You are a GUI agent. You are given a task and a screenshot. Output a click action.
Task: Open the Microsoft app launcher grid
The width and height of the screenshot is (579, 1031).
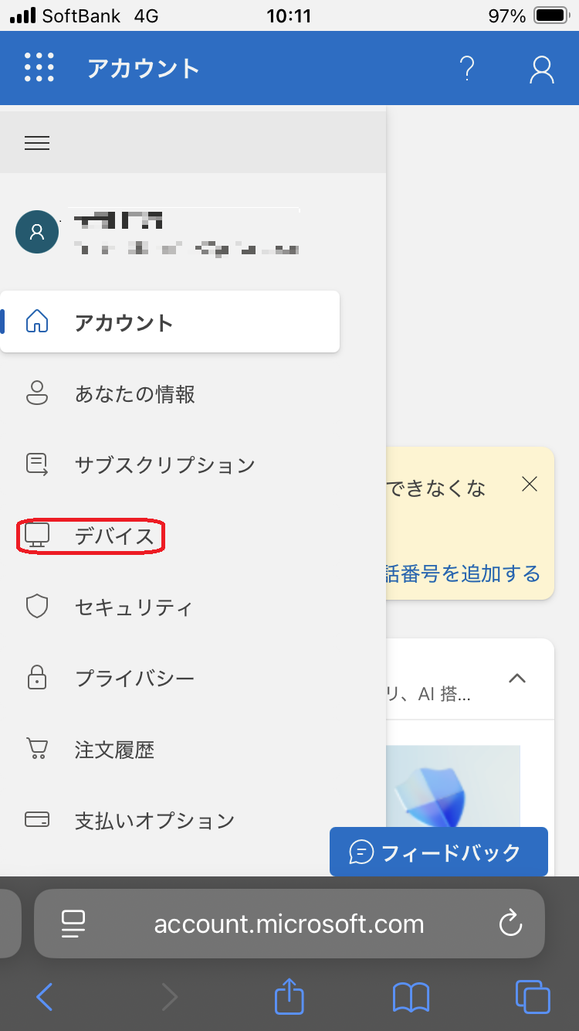39,67
